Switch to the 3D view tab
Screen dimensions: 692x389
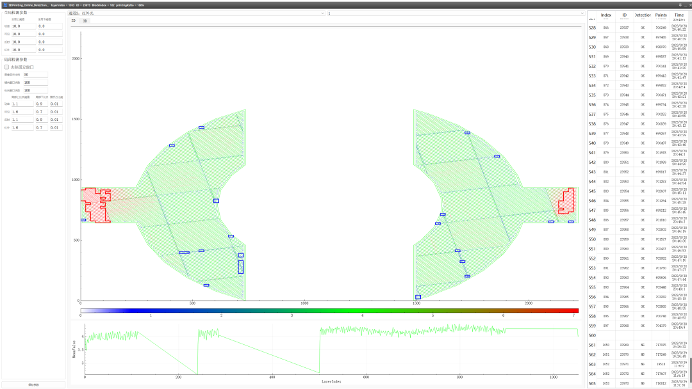click(85, 20)
